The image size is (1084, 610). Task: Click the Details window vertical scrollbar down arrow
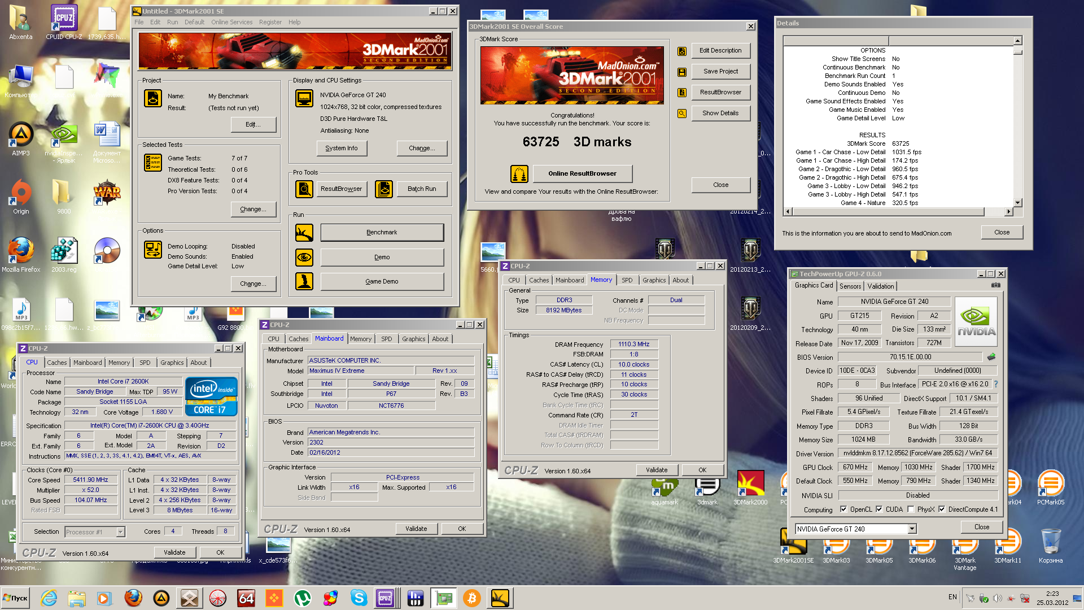tap(1017, 203)
